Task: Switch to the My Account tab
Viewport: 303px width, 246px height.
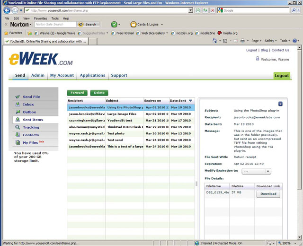Action: pyautogui.click(x=62, y=75)
